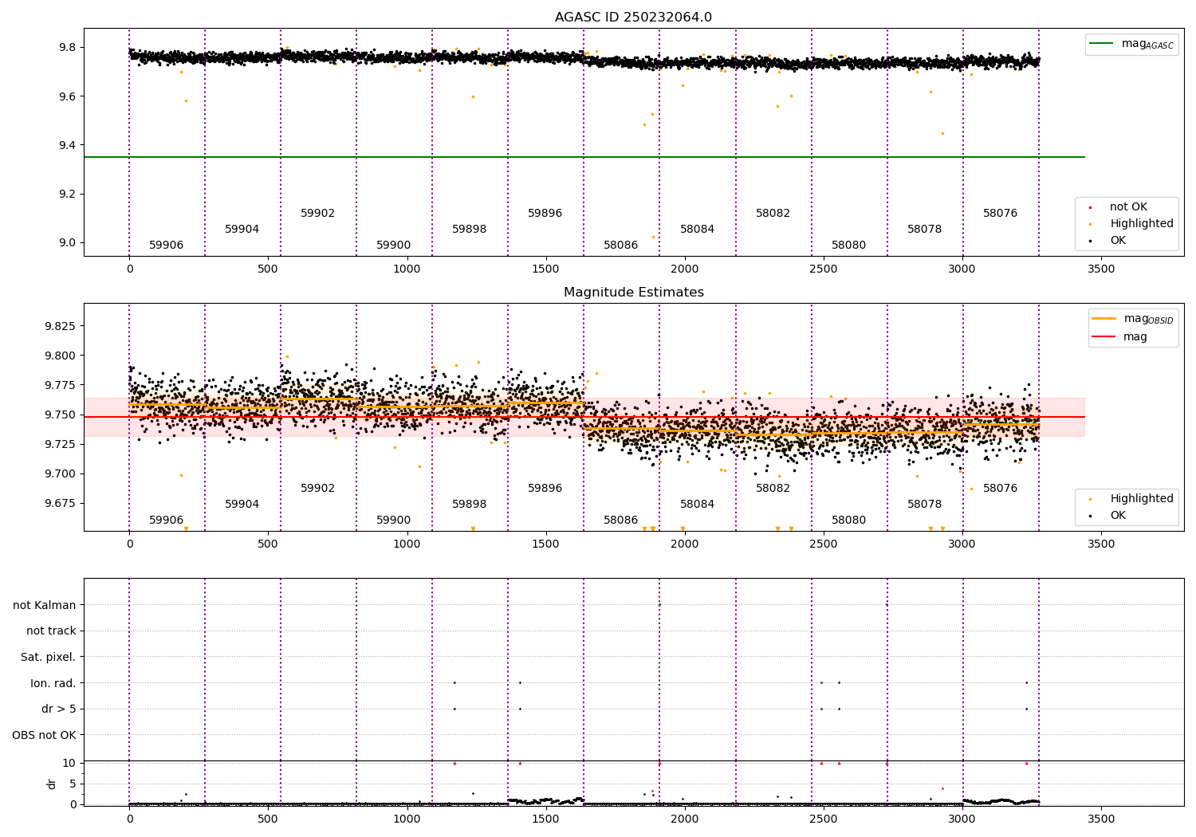Click the 3500 x-tick of the bottom panel
The height and width of the screenshot is (837, 1196).
pyautogui.click(x=1101, y=819)
